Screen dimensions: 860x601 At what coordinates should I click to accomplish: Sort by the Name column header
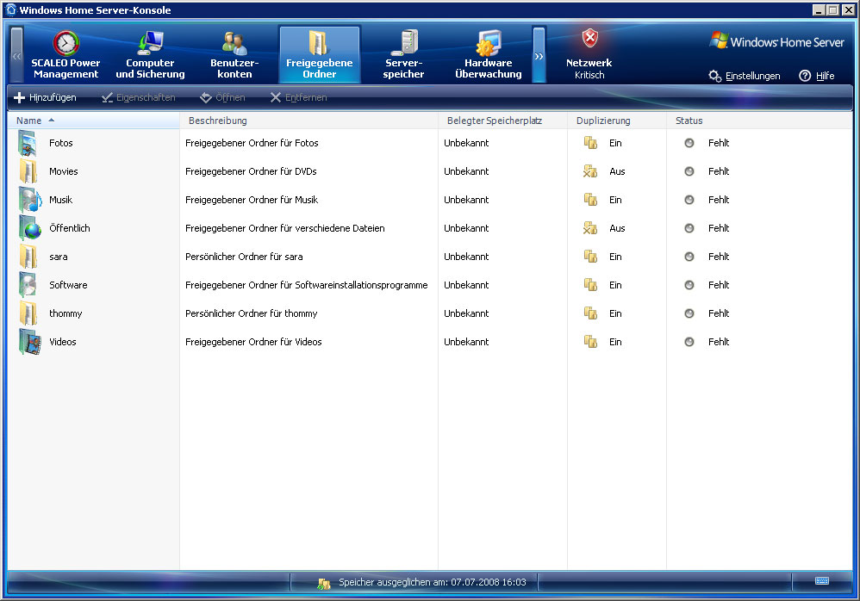94,121
